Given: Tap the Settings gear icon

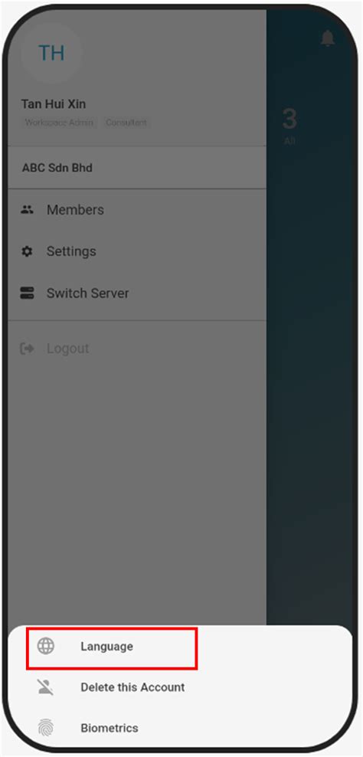Looking at the screenshot, I should click(x=27, y=251).
